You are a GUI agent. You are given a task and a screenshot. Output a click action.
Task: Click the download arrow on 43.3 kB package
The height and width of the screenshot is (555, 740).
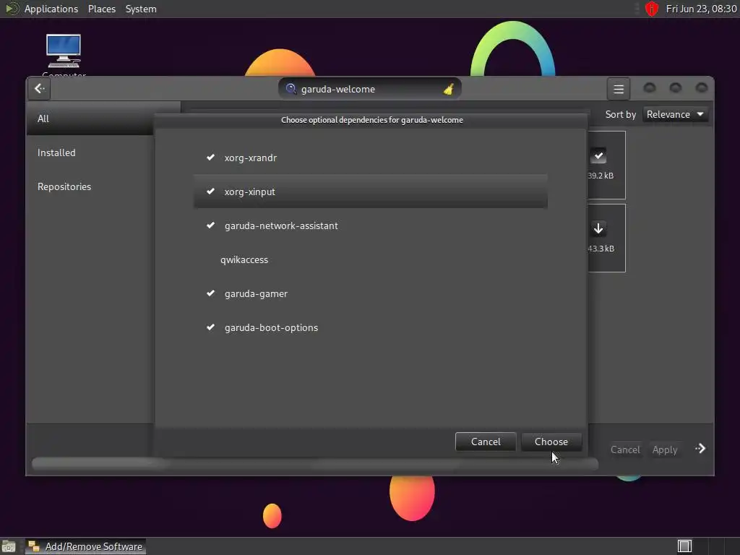click(598, 229)
